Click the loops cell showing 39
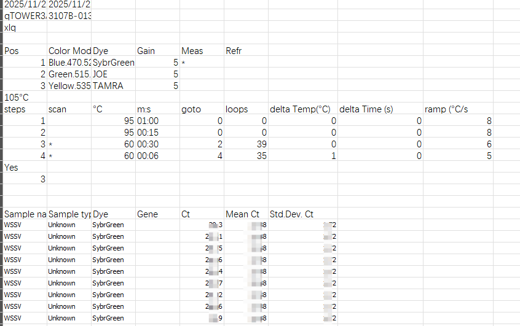Viewport: 520px width, 326px height. pos(245,144)
